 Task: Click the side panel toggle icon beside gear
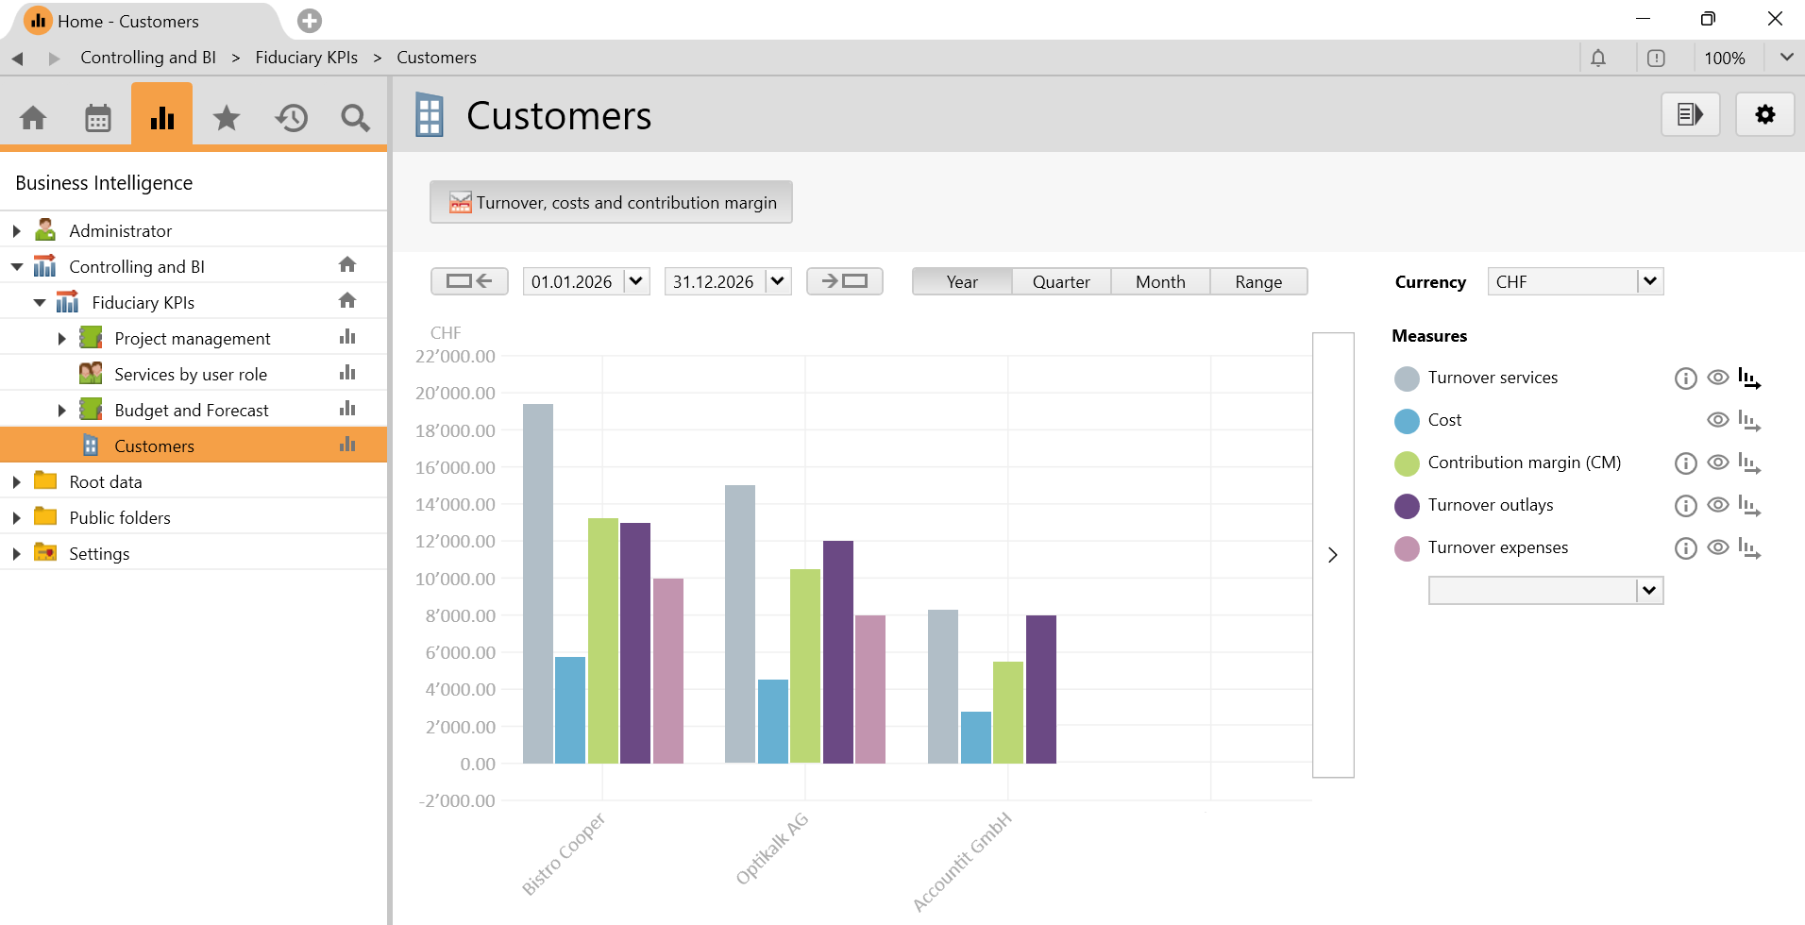point(1690,115)
